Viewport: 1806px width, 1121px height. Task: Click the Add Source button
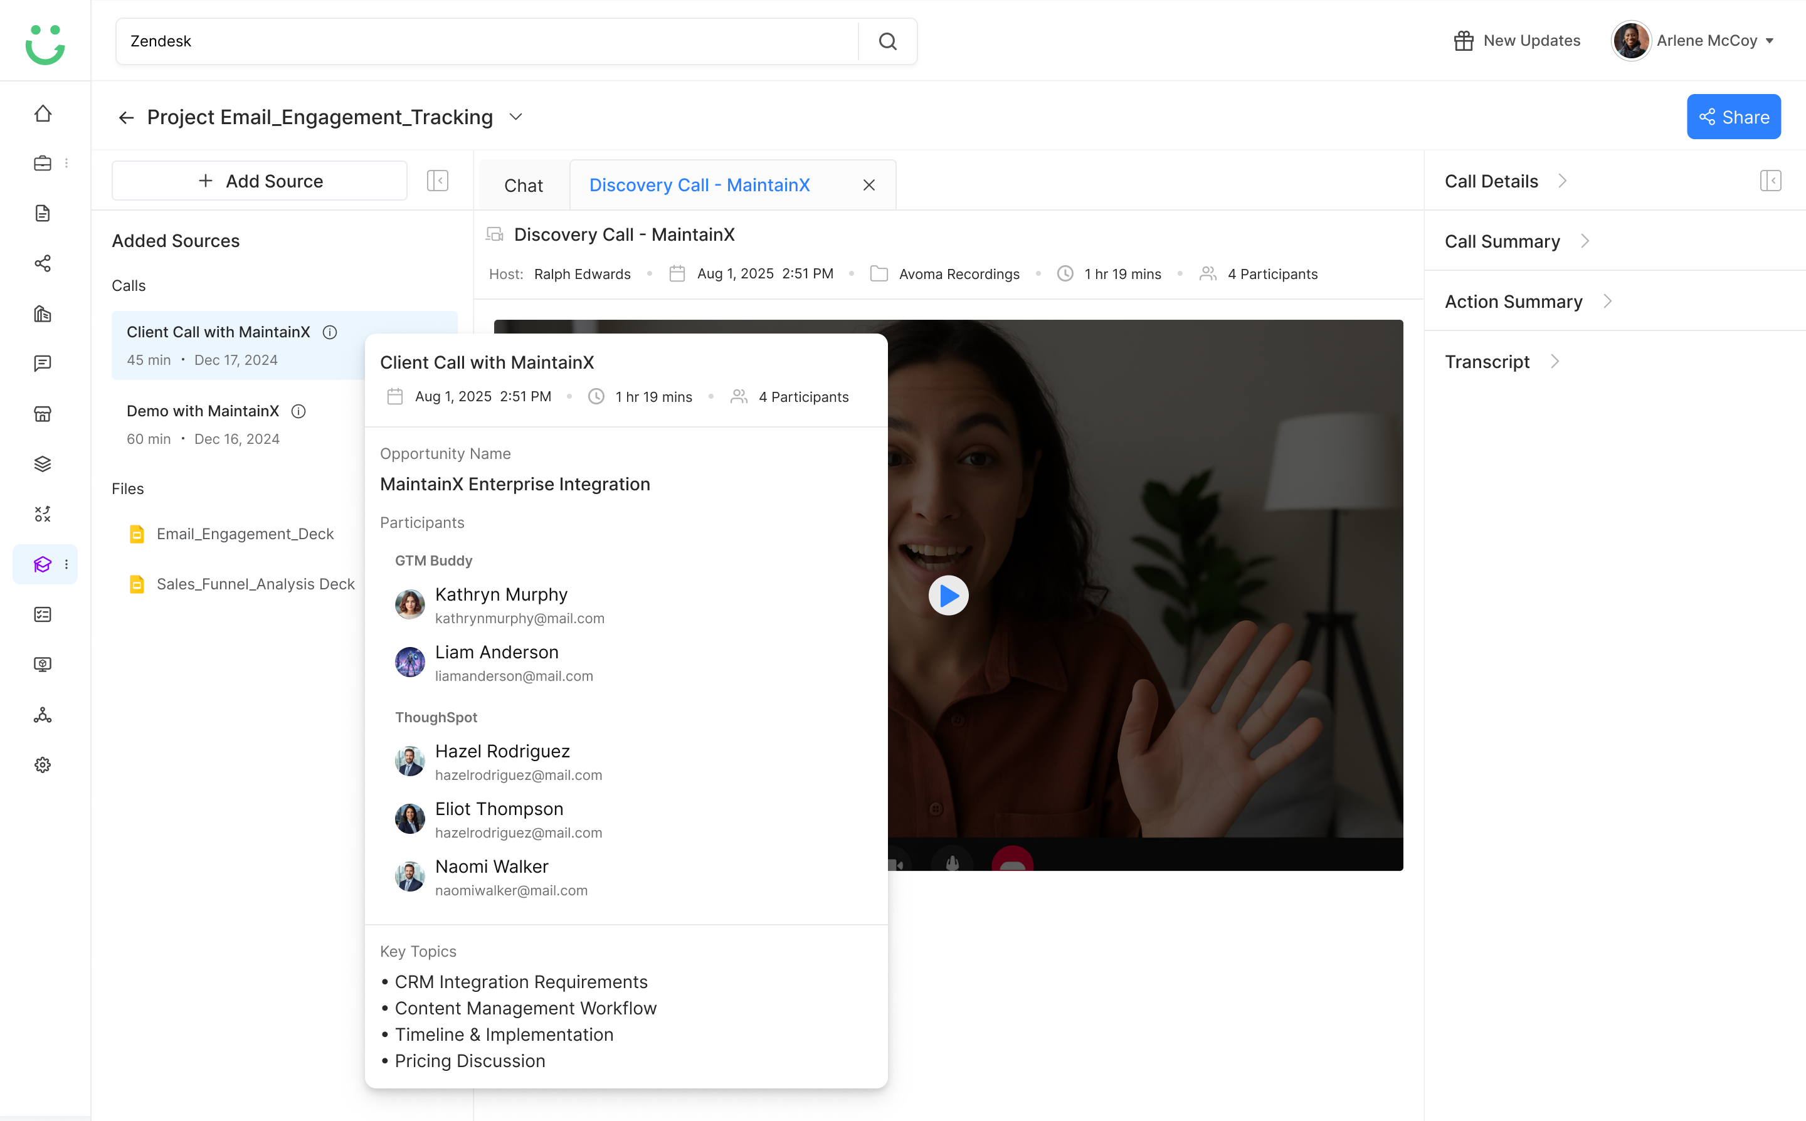point(260,181)
